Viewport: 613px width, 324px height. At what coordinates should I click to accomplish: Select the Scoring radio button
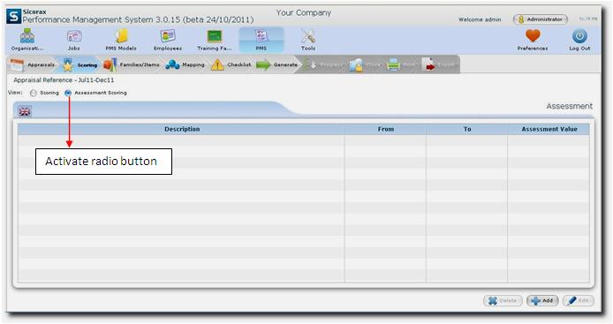click(x=34, y=93)
